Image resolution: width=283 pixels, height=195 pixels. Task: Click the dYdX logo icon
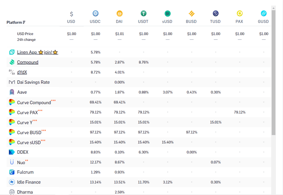12,72
